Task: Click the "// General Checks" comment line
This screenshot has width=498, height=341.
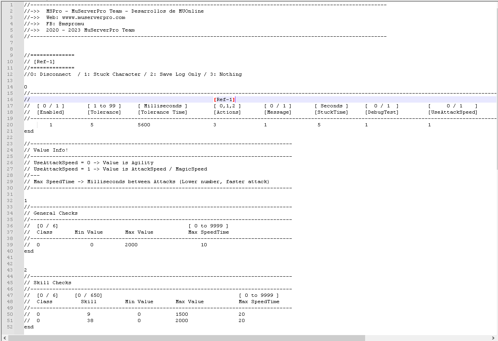Action: 51,213
